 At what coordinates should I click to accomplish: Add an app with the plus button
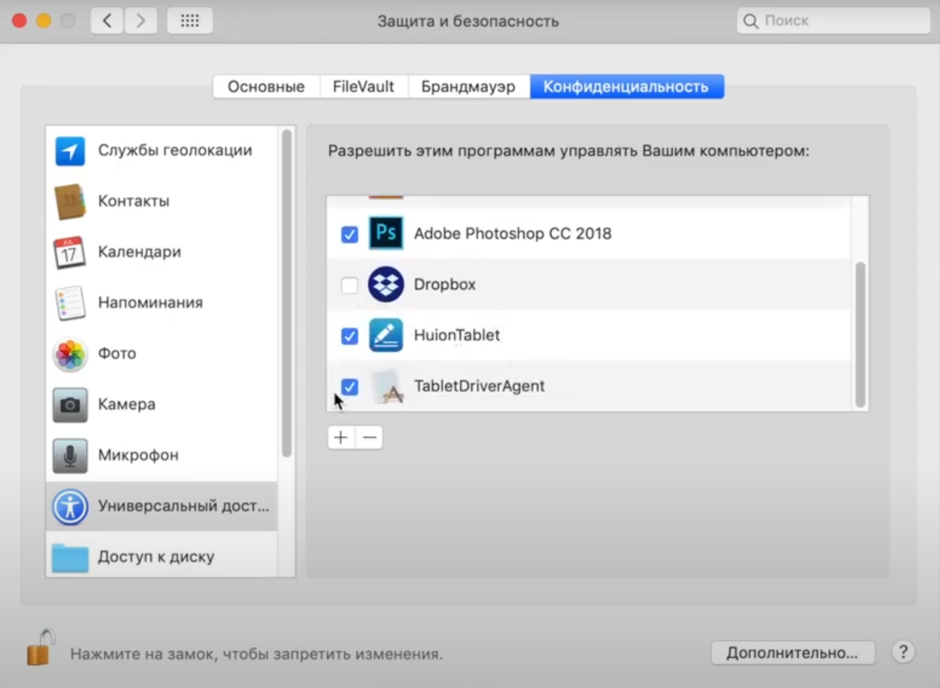[340, 437]
